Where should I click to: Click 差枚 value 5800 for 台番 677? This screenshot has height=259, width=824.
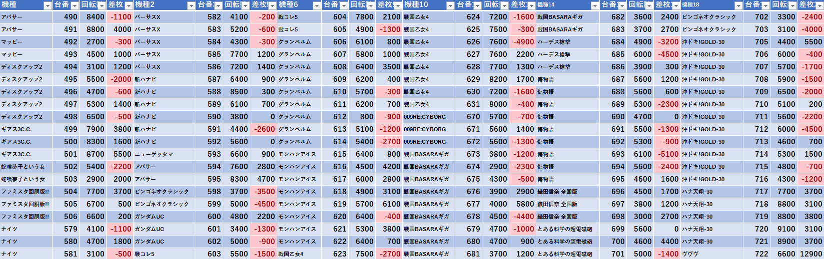pyautogui.click(x=522, y=204)
